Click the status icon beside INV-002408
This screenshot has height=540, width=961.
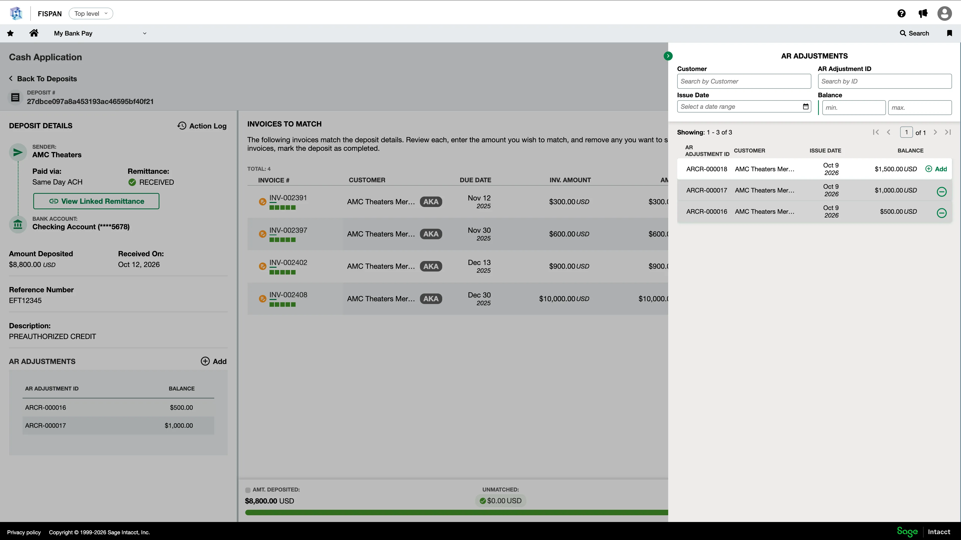[x=263, y=298]
